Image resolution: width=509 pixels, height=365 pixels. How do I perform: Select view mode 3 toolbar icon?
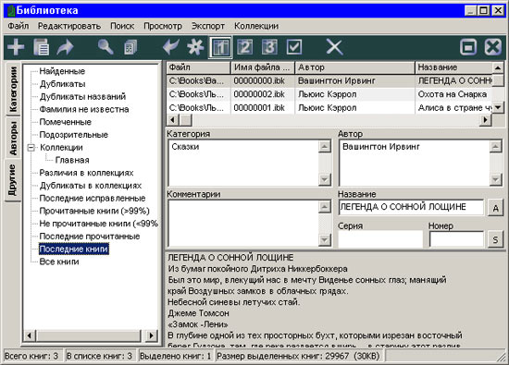[x=269, y=47]
